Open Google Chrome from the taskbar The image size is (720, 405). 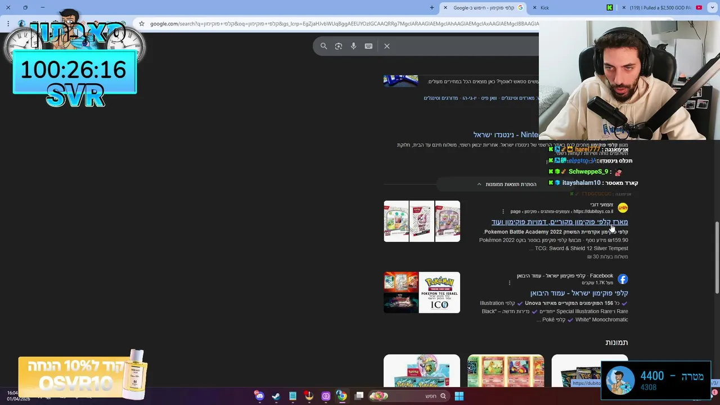point(342,396)
